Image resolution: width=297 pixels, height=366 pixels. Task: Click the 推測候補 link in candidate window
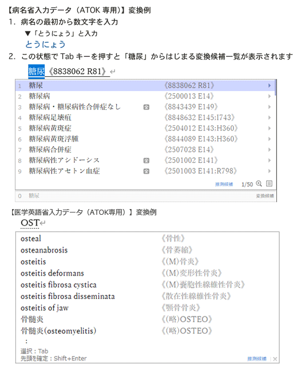click(224, 184)
